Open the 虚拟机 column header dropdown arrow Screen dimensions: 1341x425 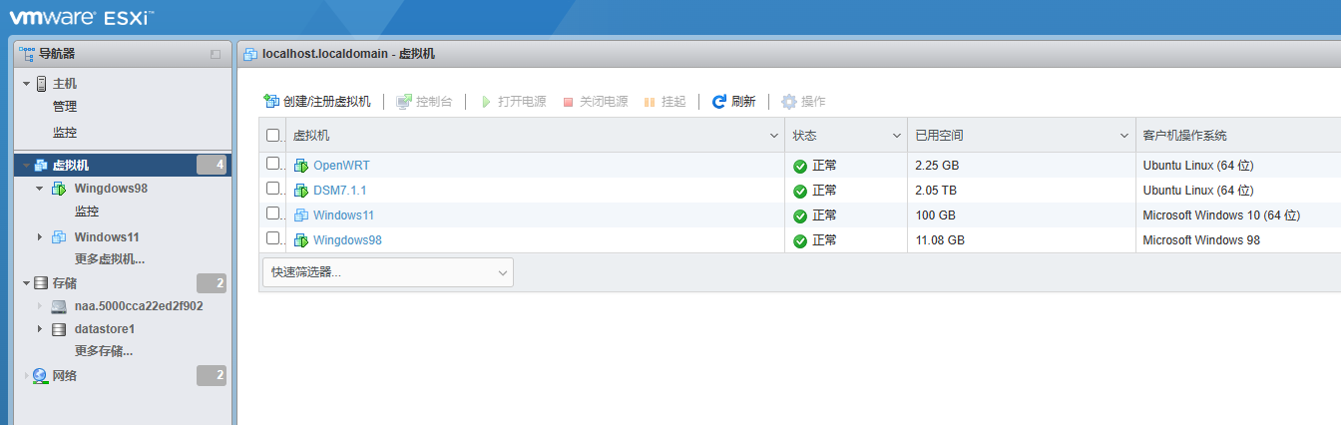[775, 136]
